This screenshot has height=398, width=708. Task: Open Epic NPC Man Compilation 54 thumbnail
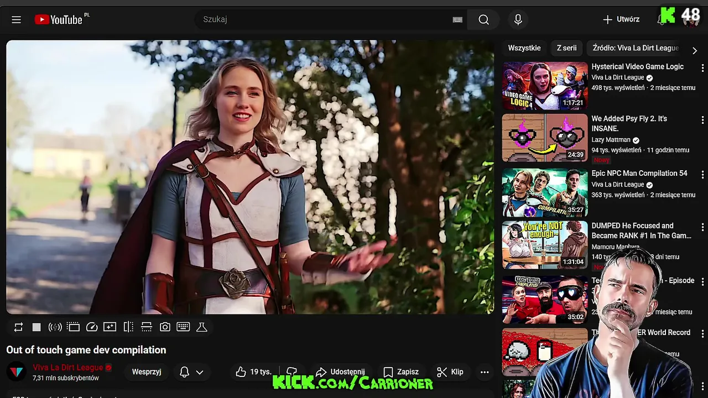click(545, 192)
